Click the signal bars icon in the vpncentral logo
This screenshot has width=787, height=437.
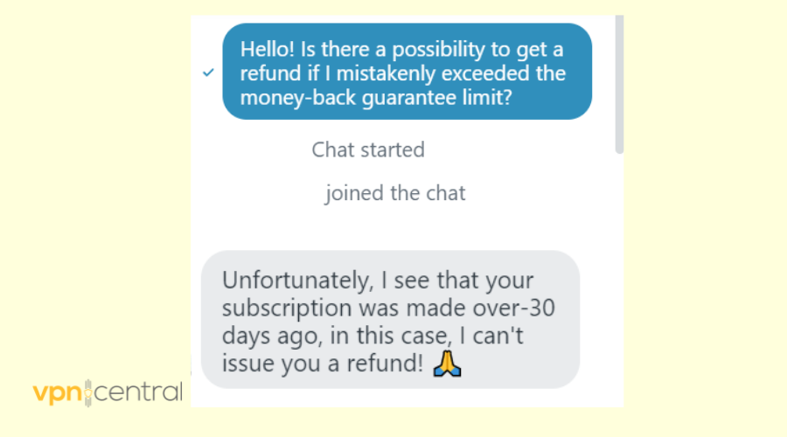87,392
